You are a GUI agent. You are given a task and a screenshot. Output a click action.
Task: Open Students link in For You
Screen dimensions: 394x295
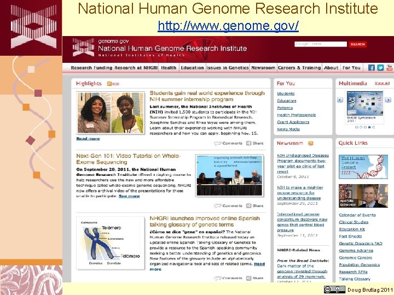click(286, 93)
